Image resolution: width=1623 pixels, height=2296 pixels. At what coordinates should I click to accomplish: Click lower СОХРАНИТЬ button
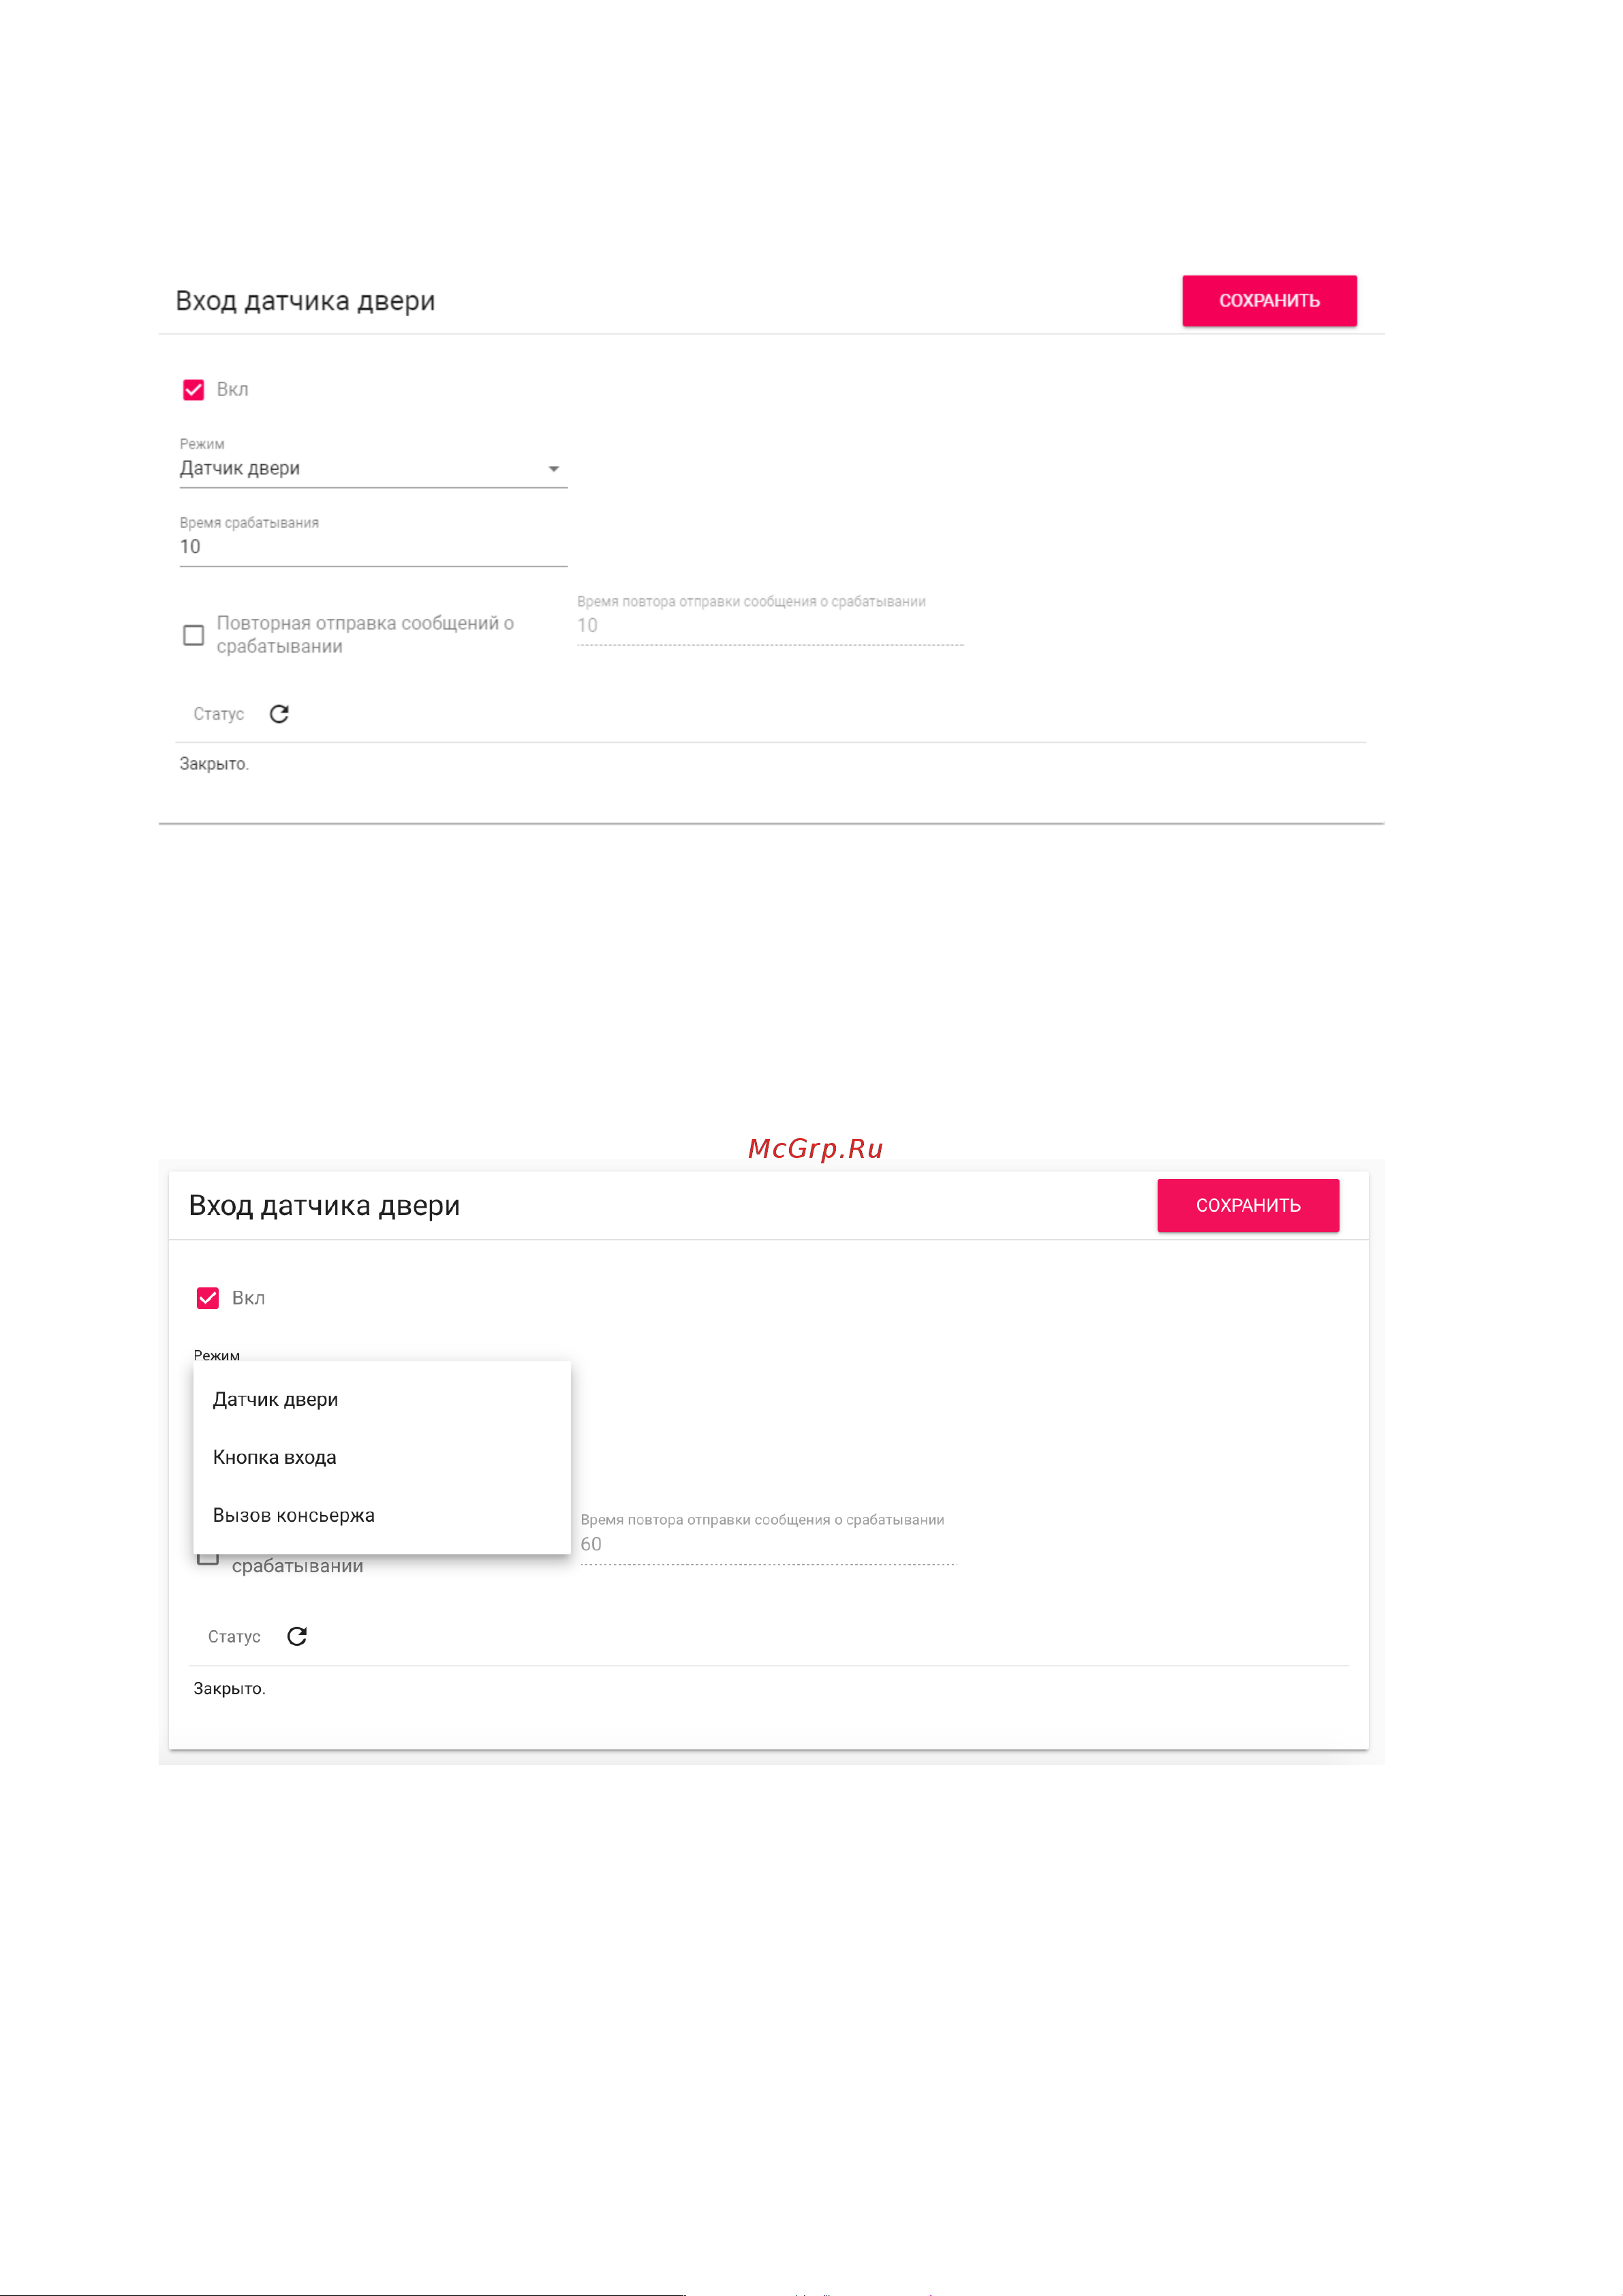point(1248,1205)
